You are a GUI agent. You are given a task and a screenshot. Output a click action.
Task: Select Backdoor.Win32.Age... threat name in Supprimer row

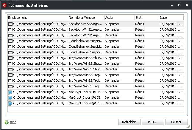(85, 24)
